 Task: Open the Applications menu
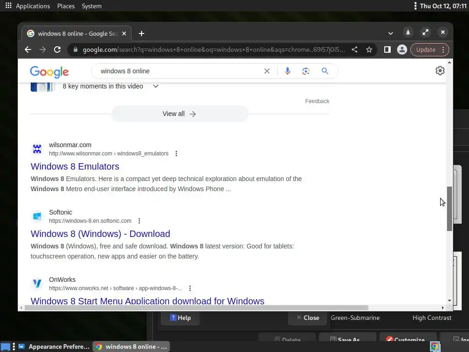[33, 6]
